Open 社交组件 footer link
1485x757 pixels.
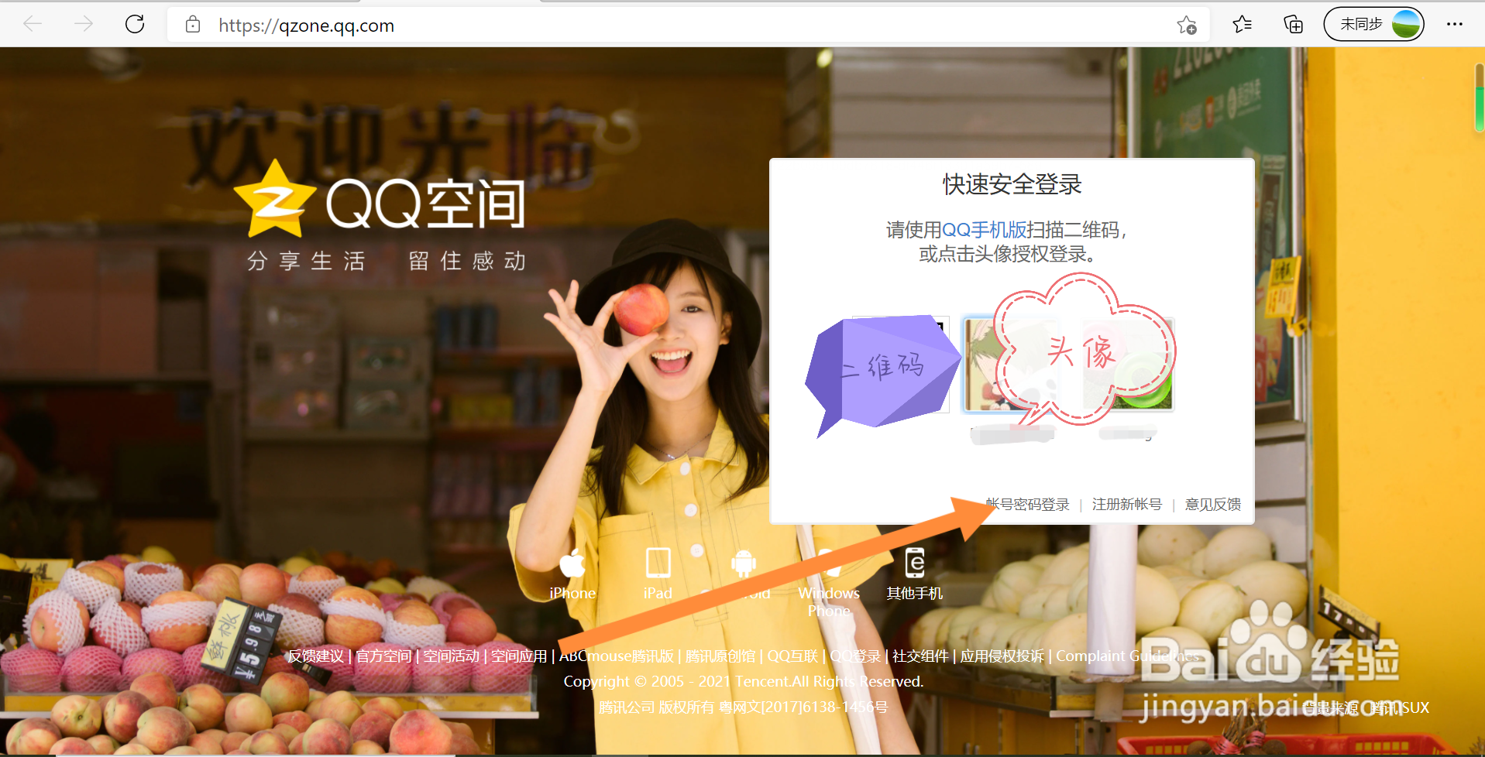920,656
